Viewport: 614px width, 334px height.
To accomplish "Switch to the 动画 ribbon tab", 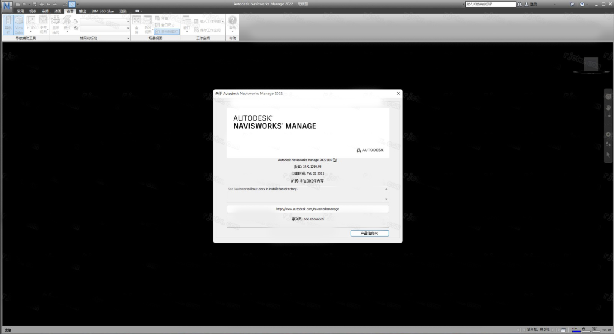I will pos(57,11).
